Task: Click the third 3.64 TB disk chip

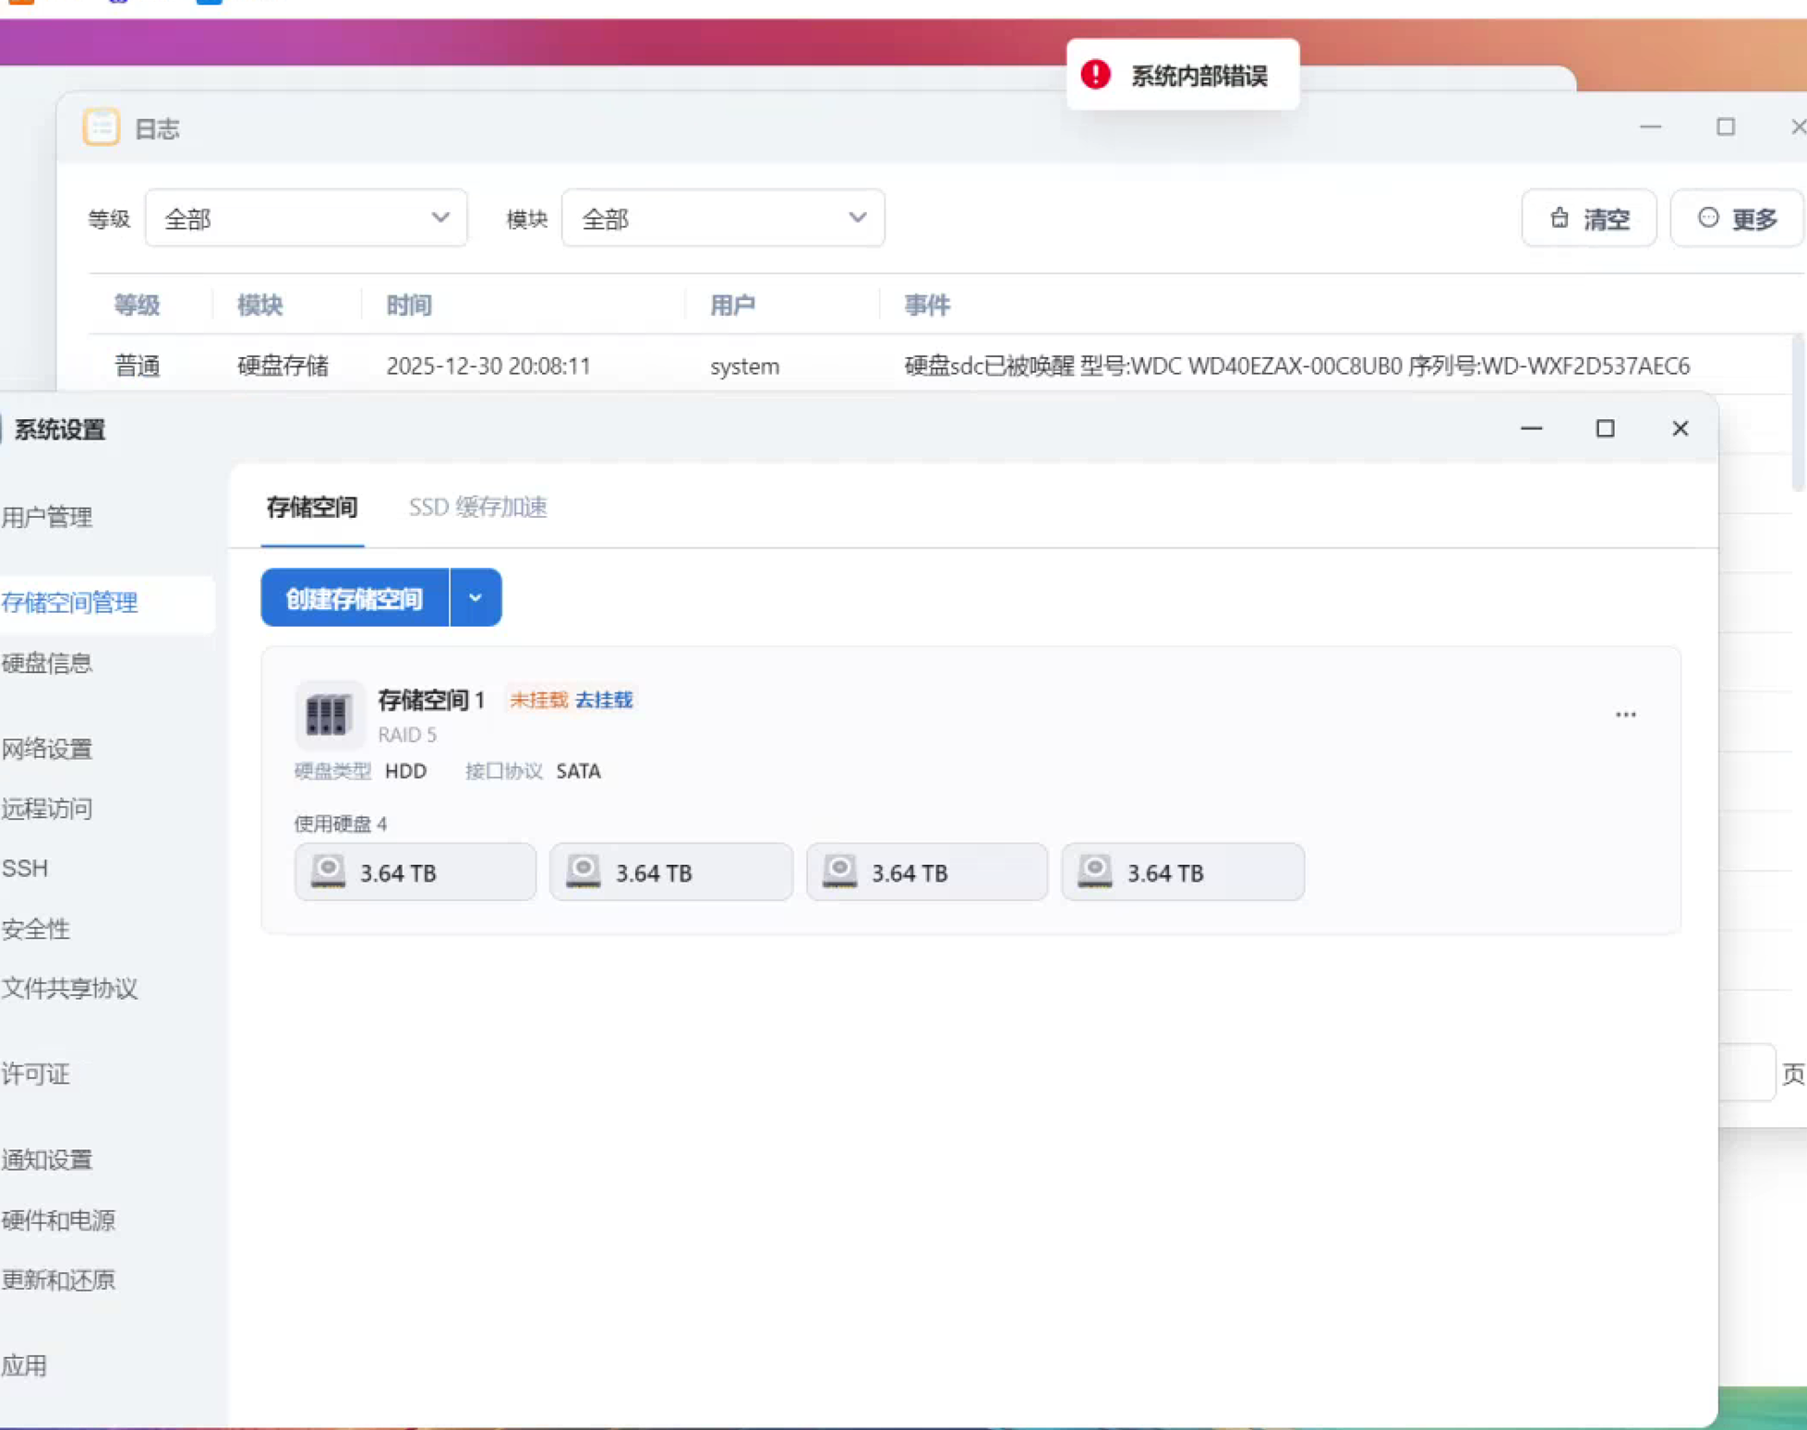Action: tap(926, 871)
